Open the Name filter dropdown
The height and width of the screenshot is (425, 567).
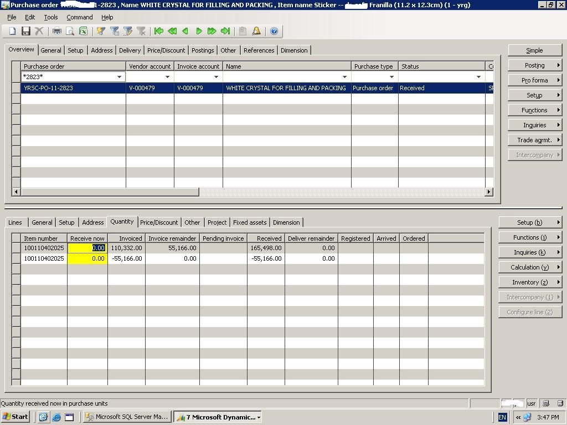(344, 76)
